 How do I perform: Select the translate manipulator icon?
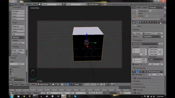click(68, 84)
